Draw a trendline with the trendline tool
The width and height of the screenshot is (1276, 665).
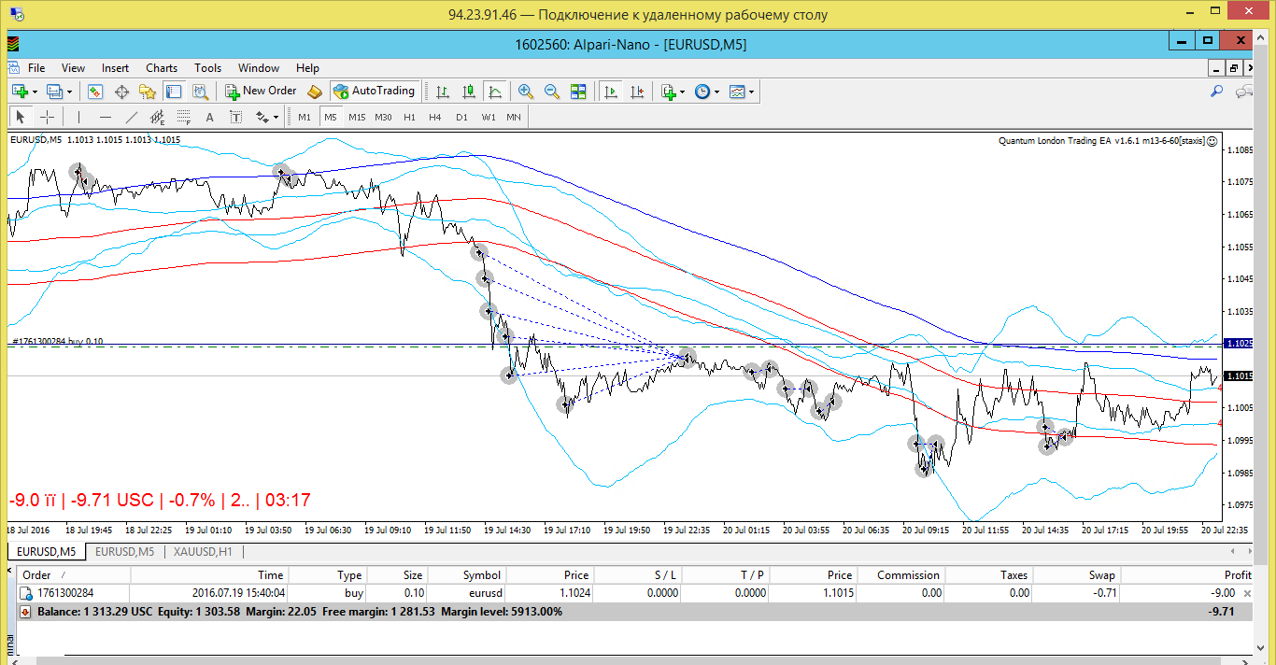point(132,117)
